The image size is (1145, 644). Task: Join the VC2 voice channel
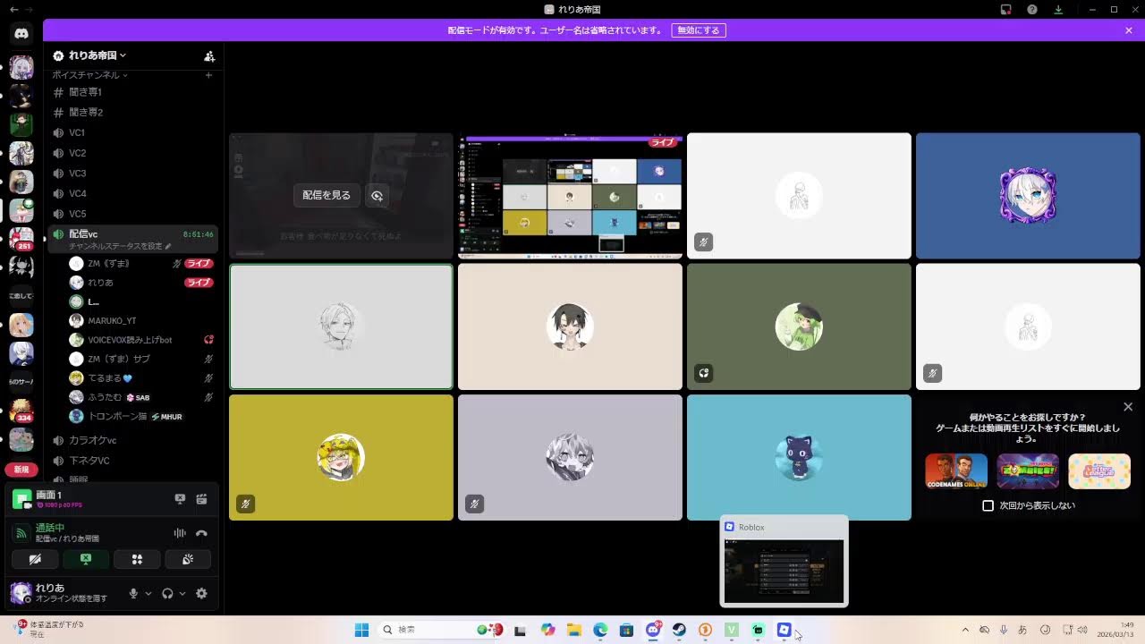132,153
